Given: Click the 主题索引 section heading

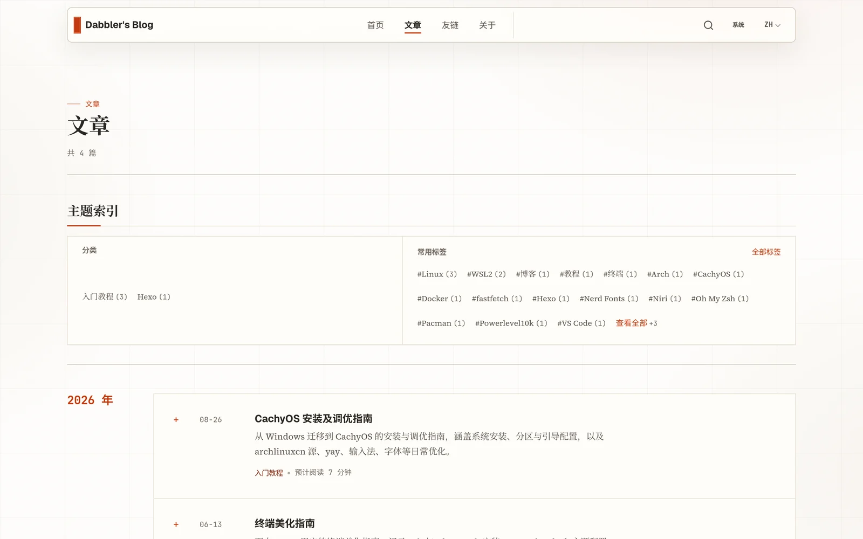Looking at the screenshot, I should pos(93,211).
